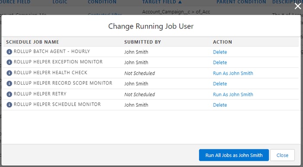The height and width of the screenshot is (167, 303).
Task: Select the Rollup Helper Schedule Monitor job name
Action: pos(57,104)
